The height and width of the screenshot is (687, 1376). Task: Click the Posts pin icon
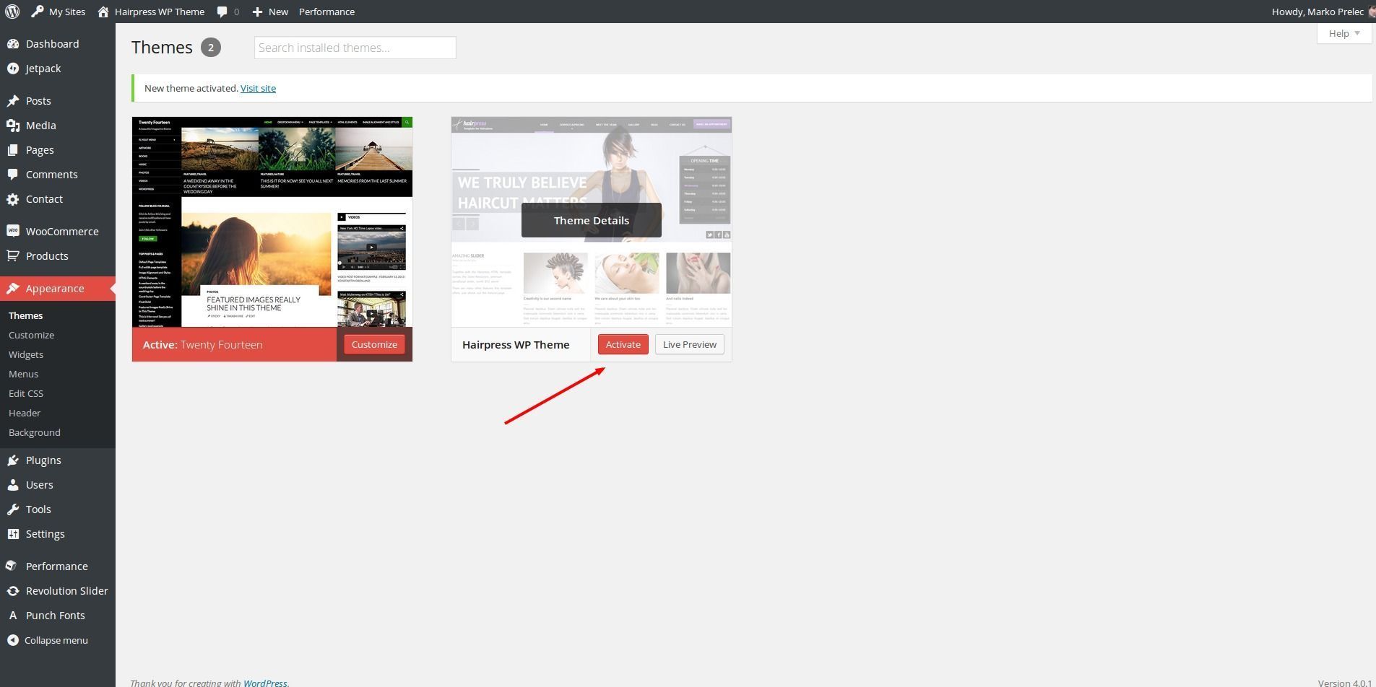[13, 101]
